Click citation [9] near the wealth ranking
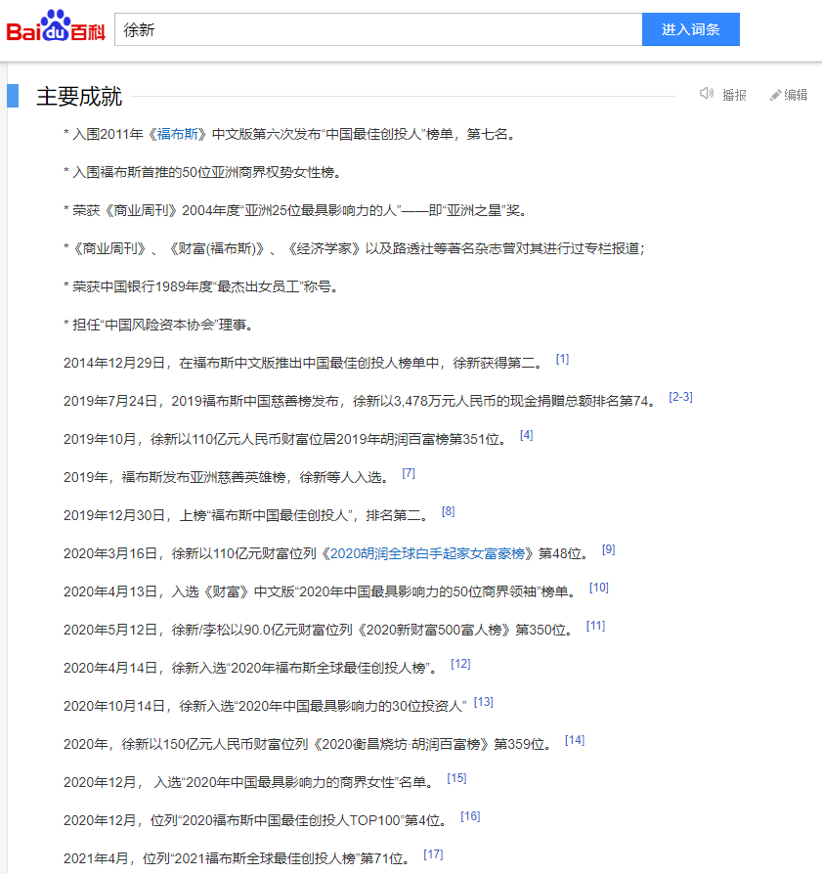 [x=608, y=548]
